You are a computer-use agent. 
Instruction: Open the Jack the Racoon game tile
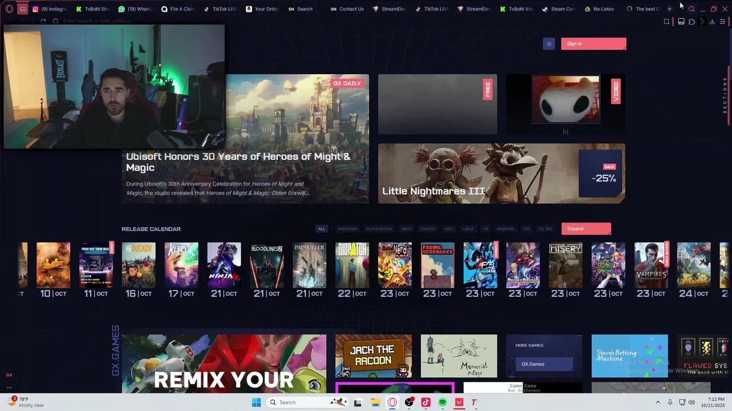pyautogui.click(x=373, y=356)
